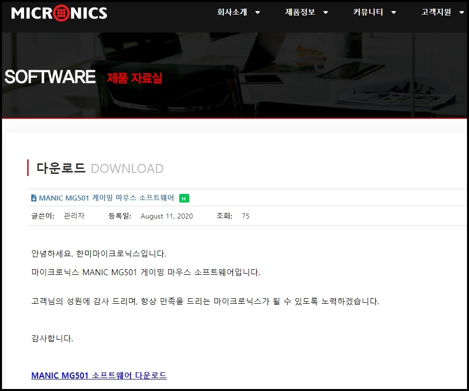The image size is (469, 391).
Task: Open the 제품정보 menu
Action: [x=300, y=12]
